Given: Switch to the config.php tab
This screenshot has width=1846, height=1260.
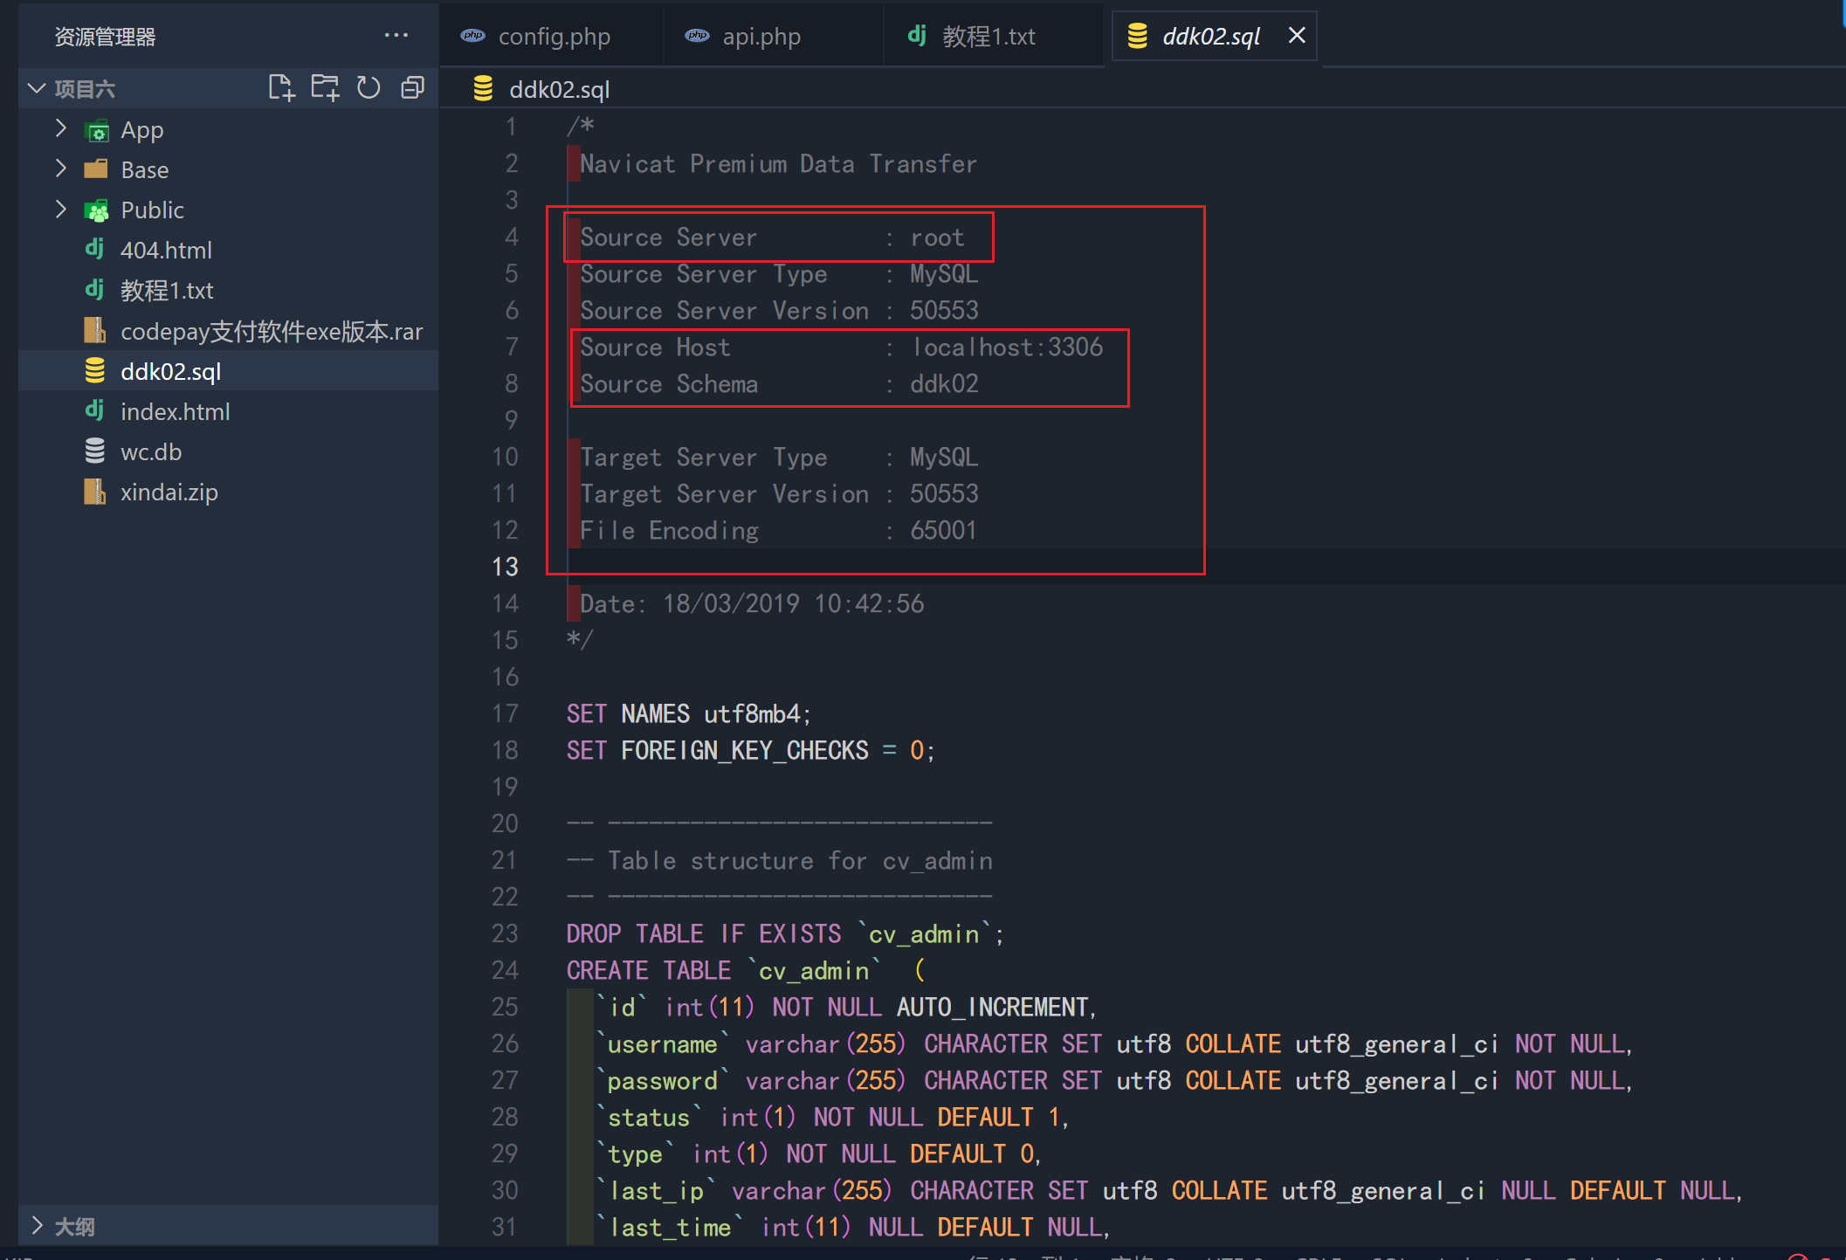Looking at the screenshot, I should [552, 36].
